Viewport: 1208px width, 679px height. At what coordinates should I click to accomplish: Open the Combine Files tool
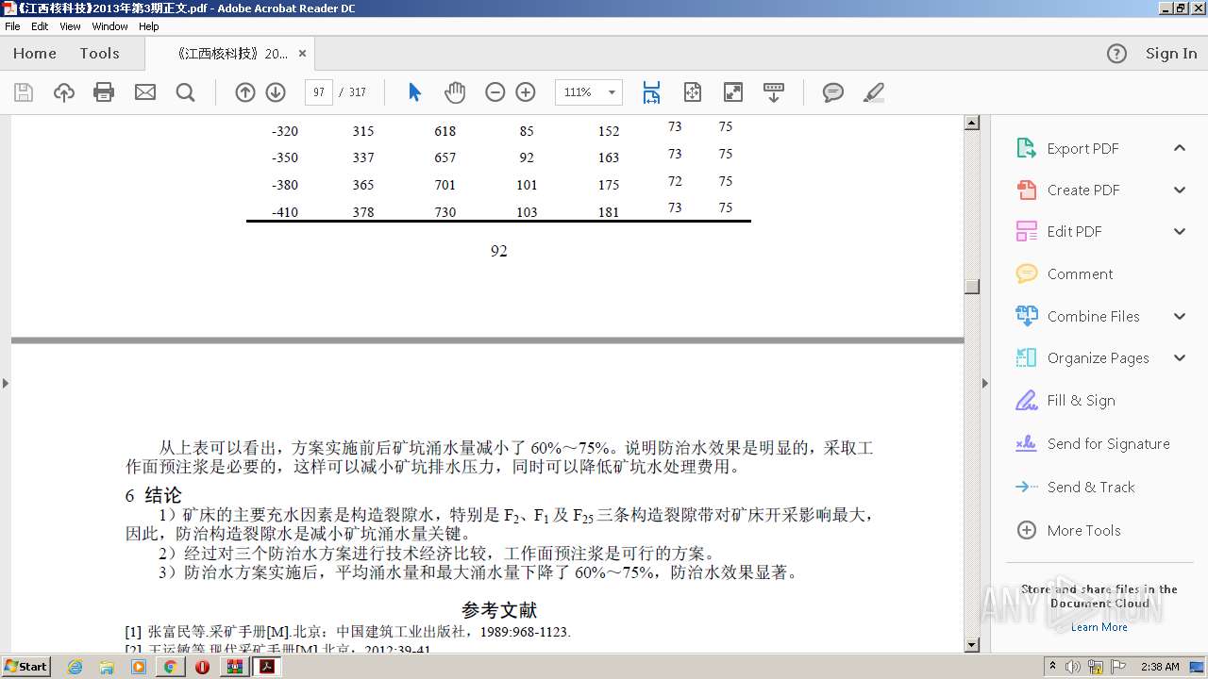point(1093,317)
